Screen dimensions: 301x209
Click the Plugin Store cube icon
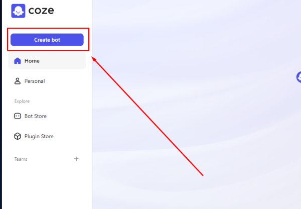pyautogui.click(x=18, y=136)
